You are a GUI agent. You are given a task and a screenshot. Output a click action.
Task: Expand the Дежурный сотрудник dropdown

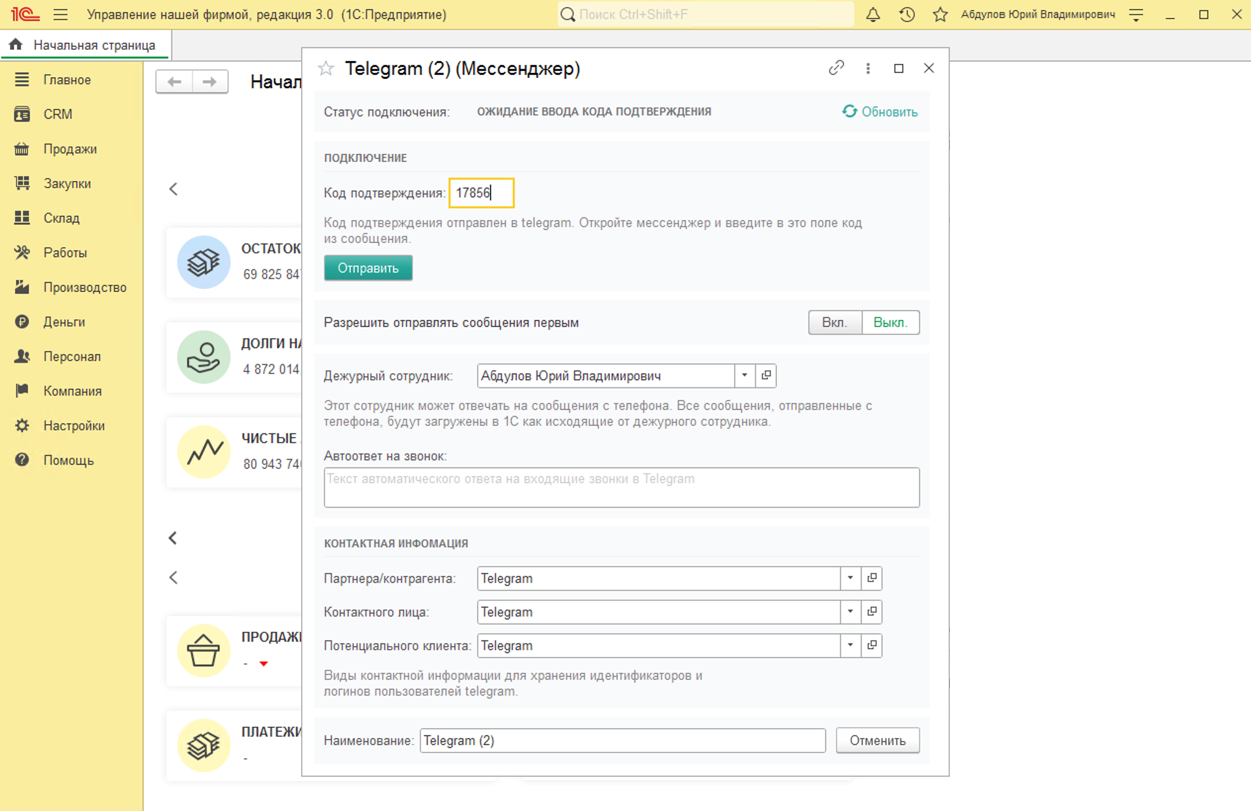tap(744, 375)
